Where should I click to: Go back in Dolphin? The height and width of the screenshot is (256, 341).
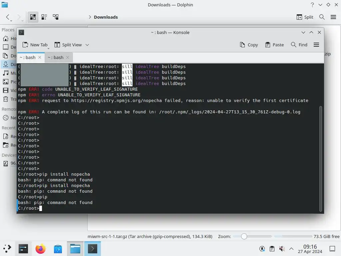(8, 17)
